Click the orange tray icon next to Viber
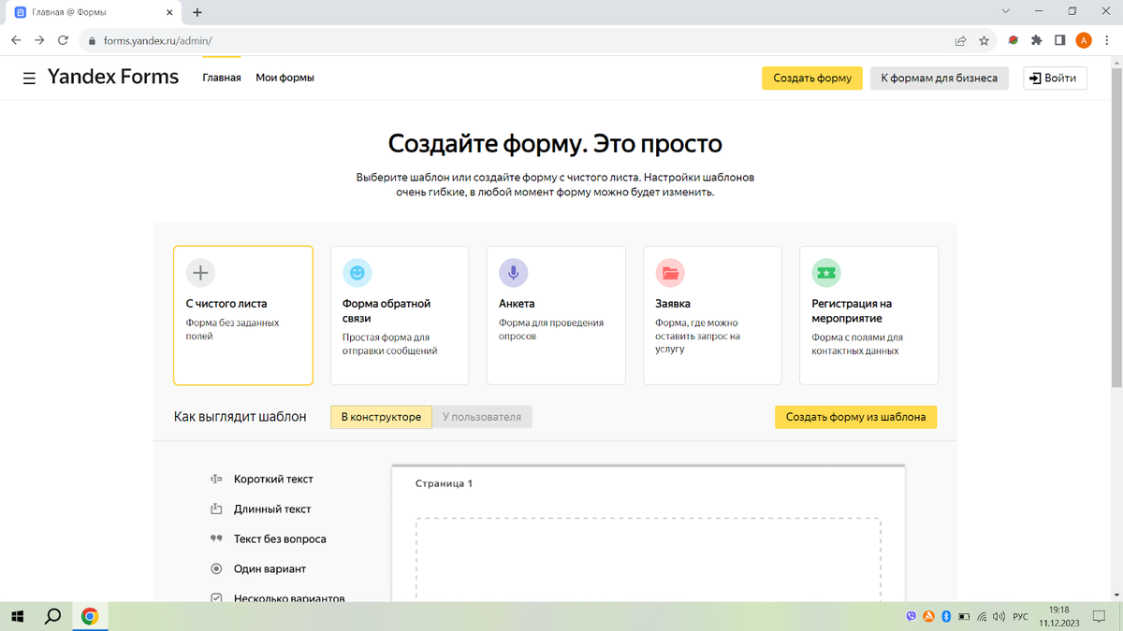 click(x=929, y=617)
